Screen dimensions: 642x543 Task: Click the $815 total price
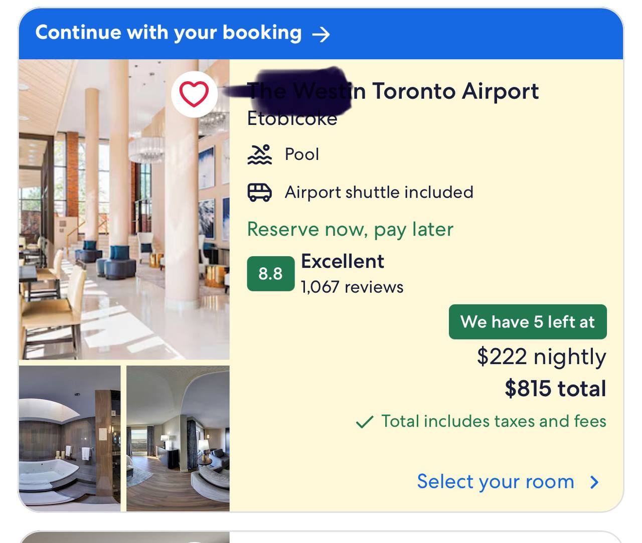coord(555,389)
